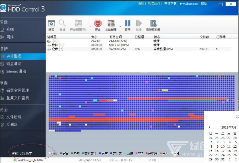Select the readme_tr_tr.htm file in Explorer

(x=30, y=160)
